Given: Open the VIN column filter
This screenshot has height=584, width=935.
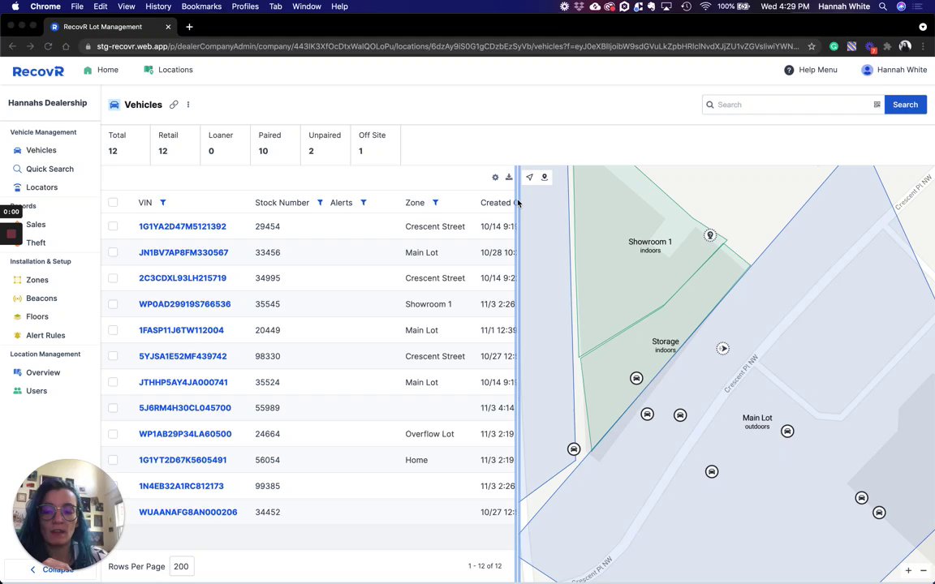Looking at the screenshot, I should pyautogui.click(x=163, y=203).
